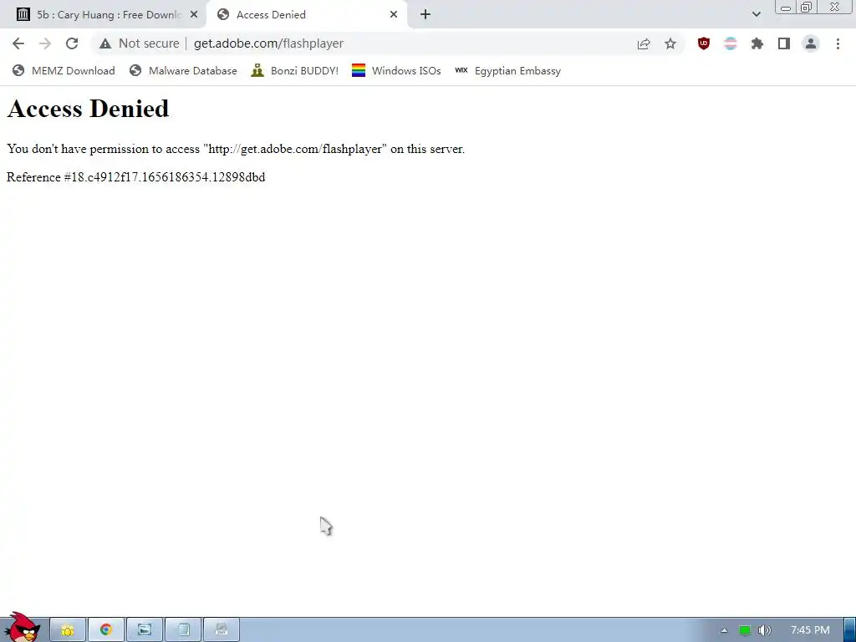This screenshot has height=642, width=856.
Task: Minimize the Chrome window
Action: coord(786,8)
